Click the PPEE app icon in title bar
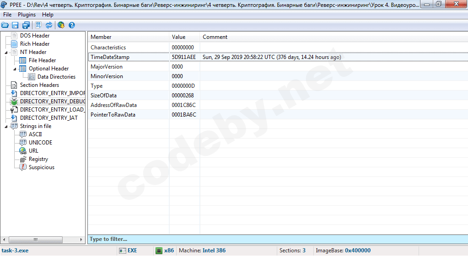The image size is (468, 256). point(4,5)
